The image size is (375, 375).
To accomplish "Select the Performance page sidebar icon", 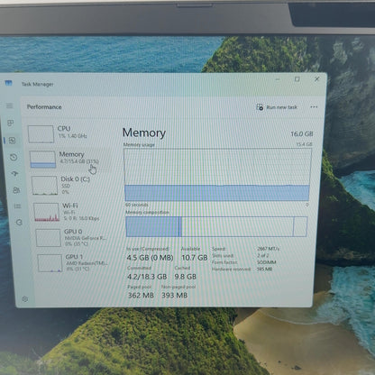I will pos(12,141).
